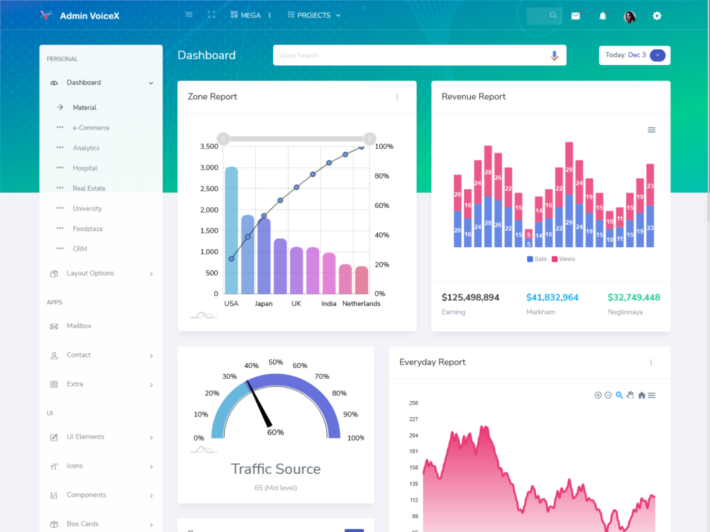Screen dimensions: 710x532
Task: Toggle Sale series in Revenue legend
Action: (x=537, y=259)
